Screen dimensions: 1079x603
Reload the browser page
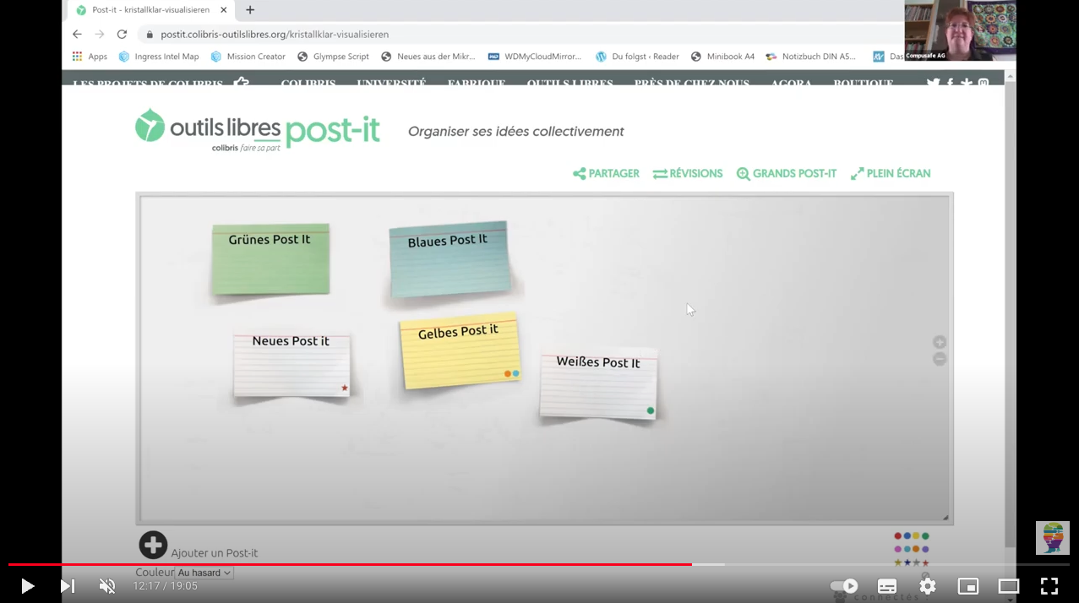tap(122, 35)
